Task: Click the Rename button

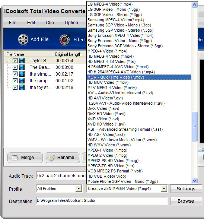Action: (62, 158)
